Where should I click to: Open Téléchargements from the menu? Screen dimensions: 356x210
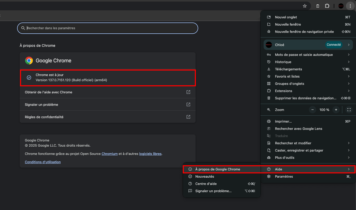288,69
